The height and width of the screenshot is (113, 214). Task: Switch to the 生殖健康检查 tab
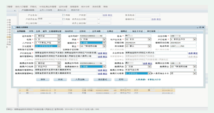pyautogui.click(x=55, y=31)
